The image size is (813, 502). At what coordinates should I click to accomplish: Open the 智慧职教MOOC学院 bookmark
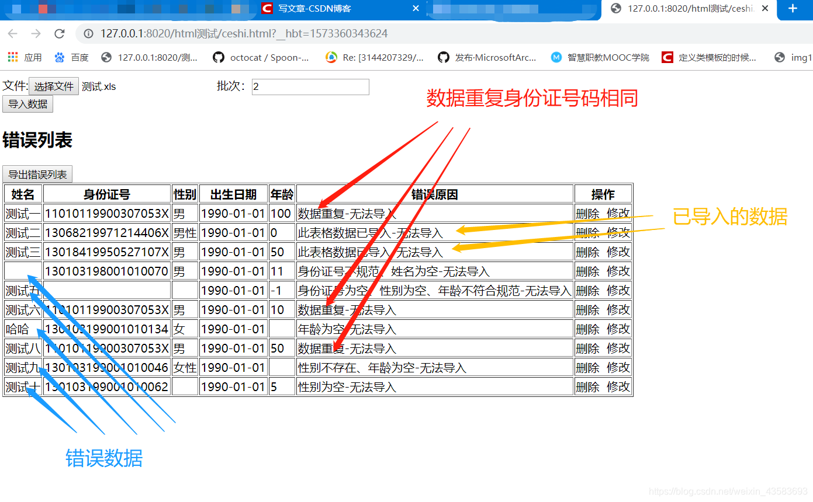click(x=600, y=57)
